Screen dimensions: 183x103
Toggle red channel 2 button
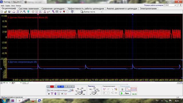52,86
